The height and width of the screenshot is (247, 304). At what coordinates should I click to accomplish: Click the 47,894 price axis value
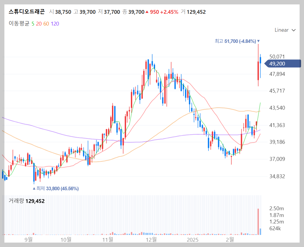coord(277,74)
